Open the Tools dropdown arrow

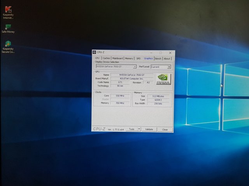pyautogui.click(x=139, y=129)
